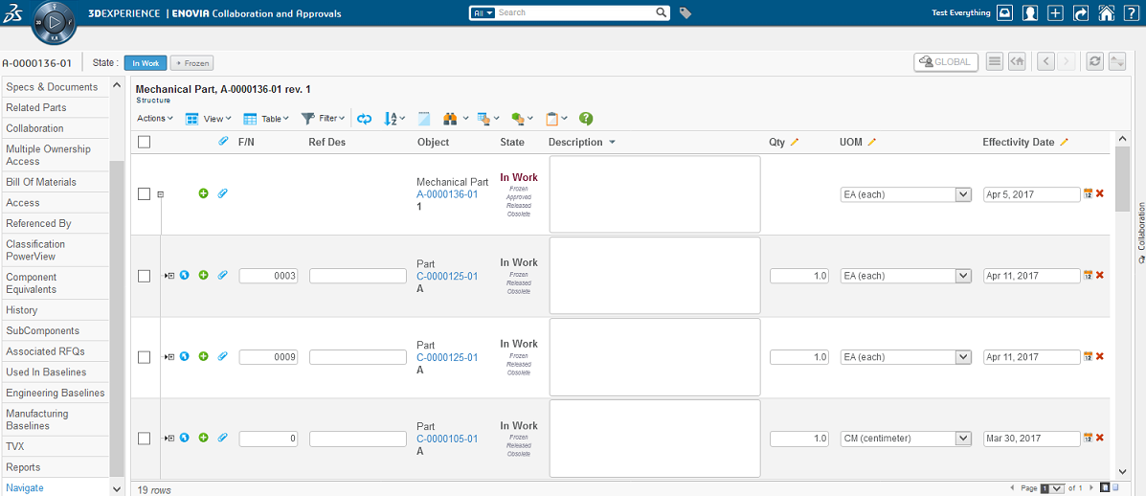The height and width of the screenshot is (496, 1146).
Task: Click the tag icon beside the search bar
Action: [x=685, y=13]
